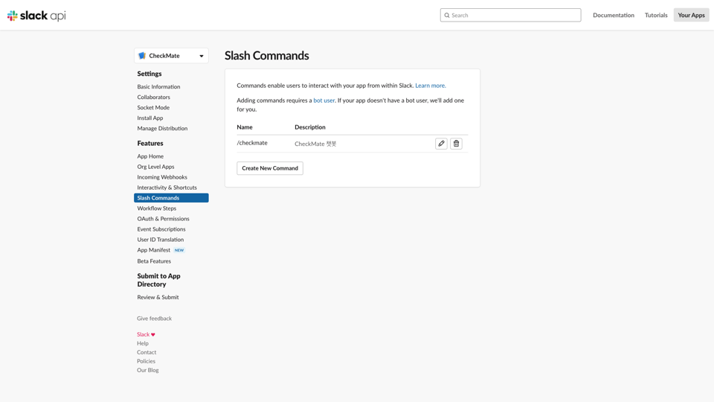
Task: Select Interactivity & Shortcuts
Action: 167,188
